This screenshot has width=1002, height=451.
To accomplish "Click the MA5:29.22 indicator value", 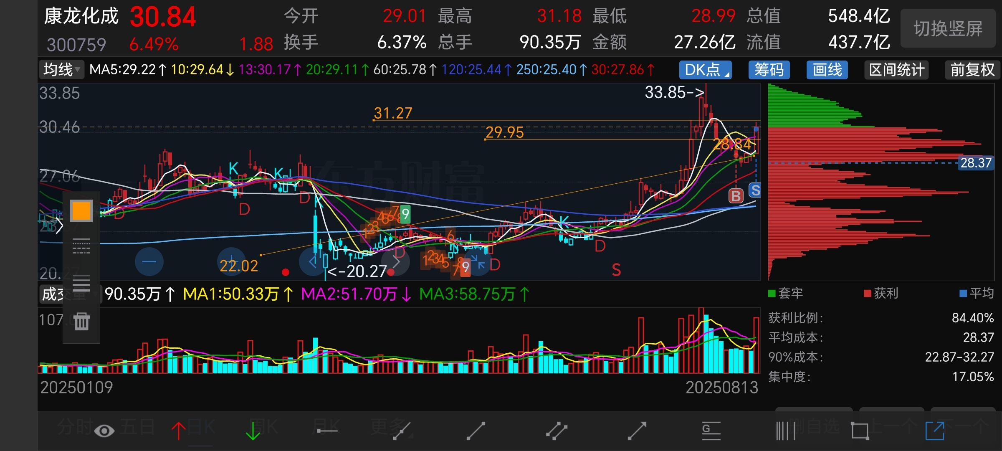I will (127, 69).
